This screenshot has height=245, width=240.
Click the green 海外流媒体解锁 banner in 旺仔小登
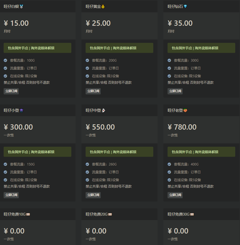coord(37,152)
